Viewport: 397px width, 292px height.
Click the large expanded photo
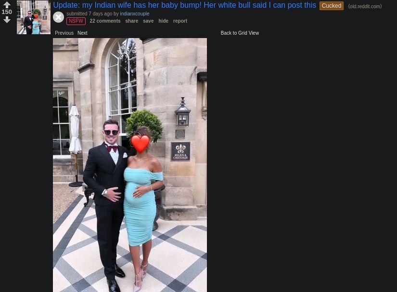coord(130,165)
